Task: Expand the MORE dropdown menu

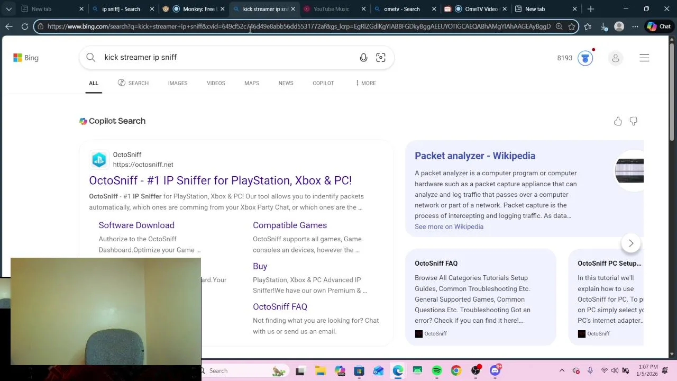Action: click(x=365, y=83)
